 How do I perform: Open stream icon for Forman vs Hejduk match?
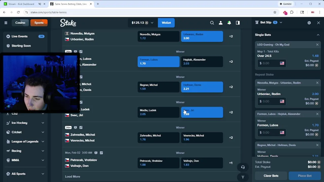click(x=75, y=52)
